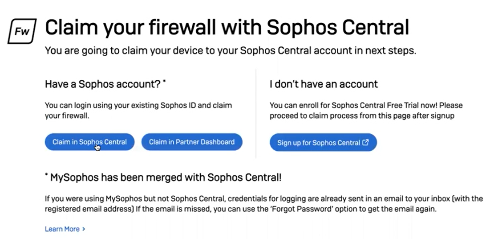Click the MySophos credentials email notice paragraph
This screenshot has height=239, width=490.
coord(263,204)
